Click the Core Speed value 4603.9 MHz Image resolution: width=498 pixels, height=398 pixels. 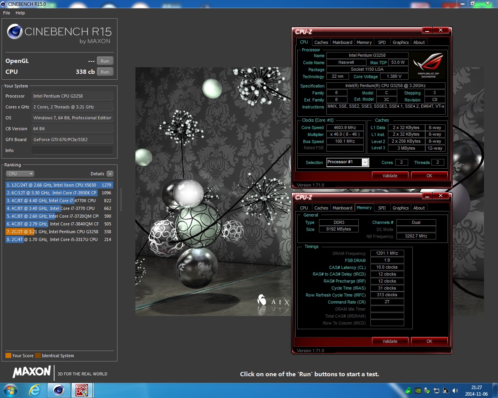(345, 127)
